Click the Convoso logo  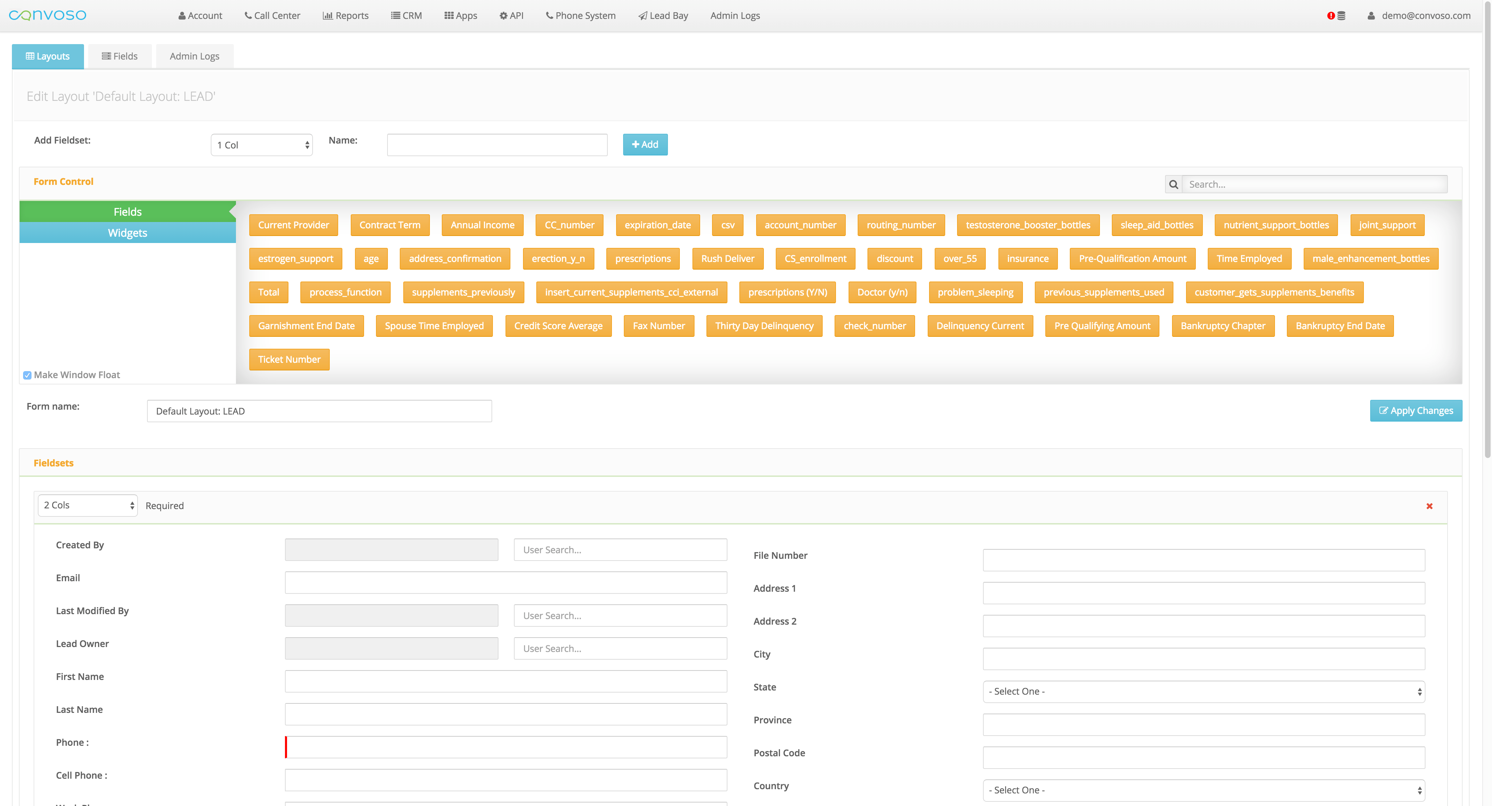tap(48, 15)
